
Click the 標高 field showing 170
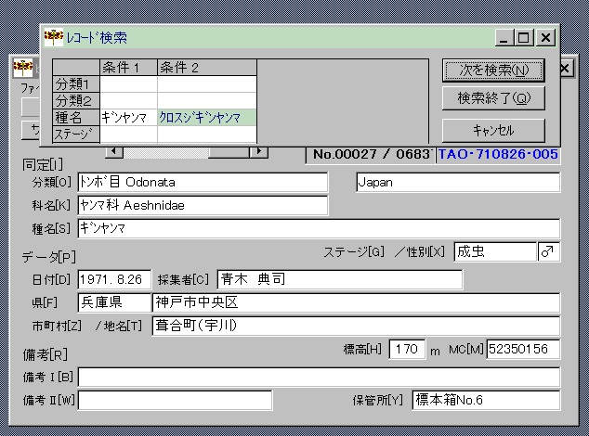(x=406, y=349)
